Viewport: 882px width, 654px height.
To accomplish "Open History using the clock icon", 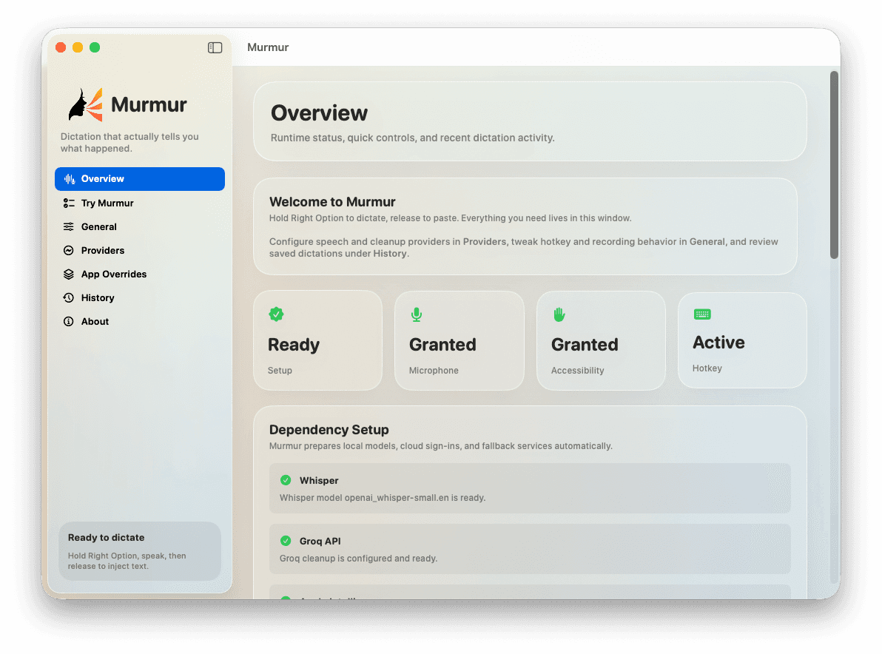I will (x=70, y=297).
